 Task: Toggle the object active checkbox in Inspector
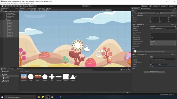coord(136,11)
